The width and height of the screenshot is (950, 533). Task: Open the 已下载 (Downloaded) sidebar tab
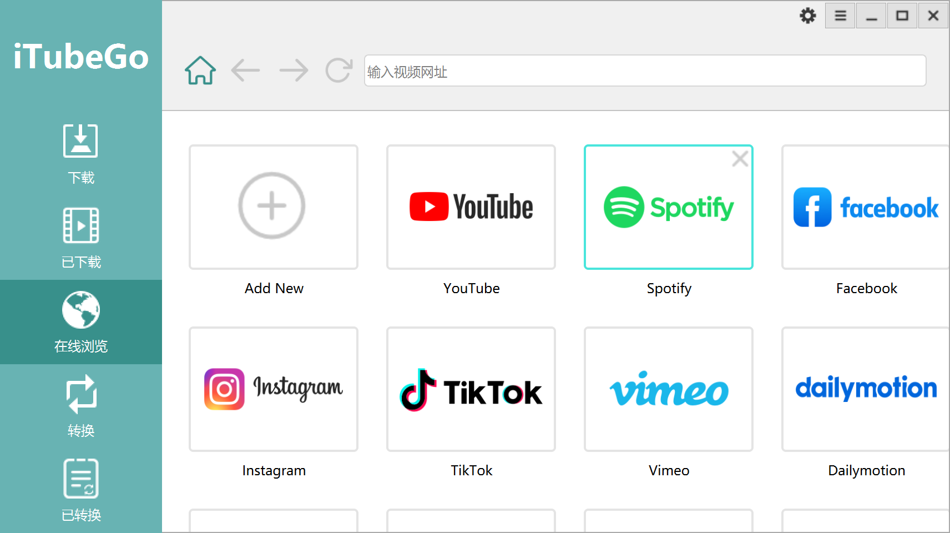[x=81, y=238]
